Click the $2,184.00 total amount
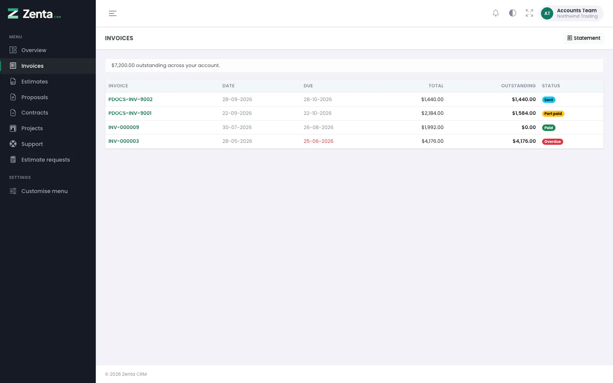The width and height of the screenshot is (613, 383). coord(433,113)
